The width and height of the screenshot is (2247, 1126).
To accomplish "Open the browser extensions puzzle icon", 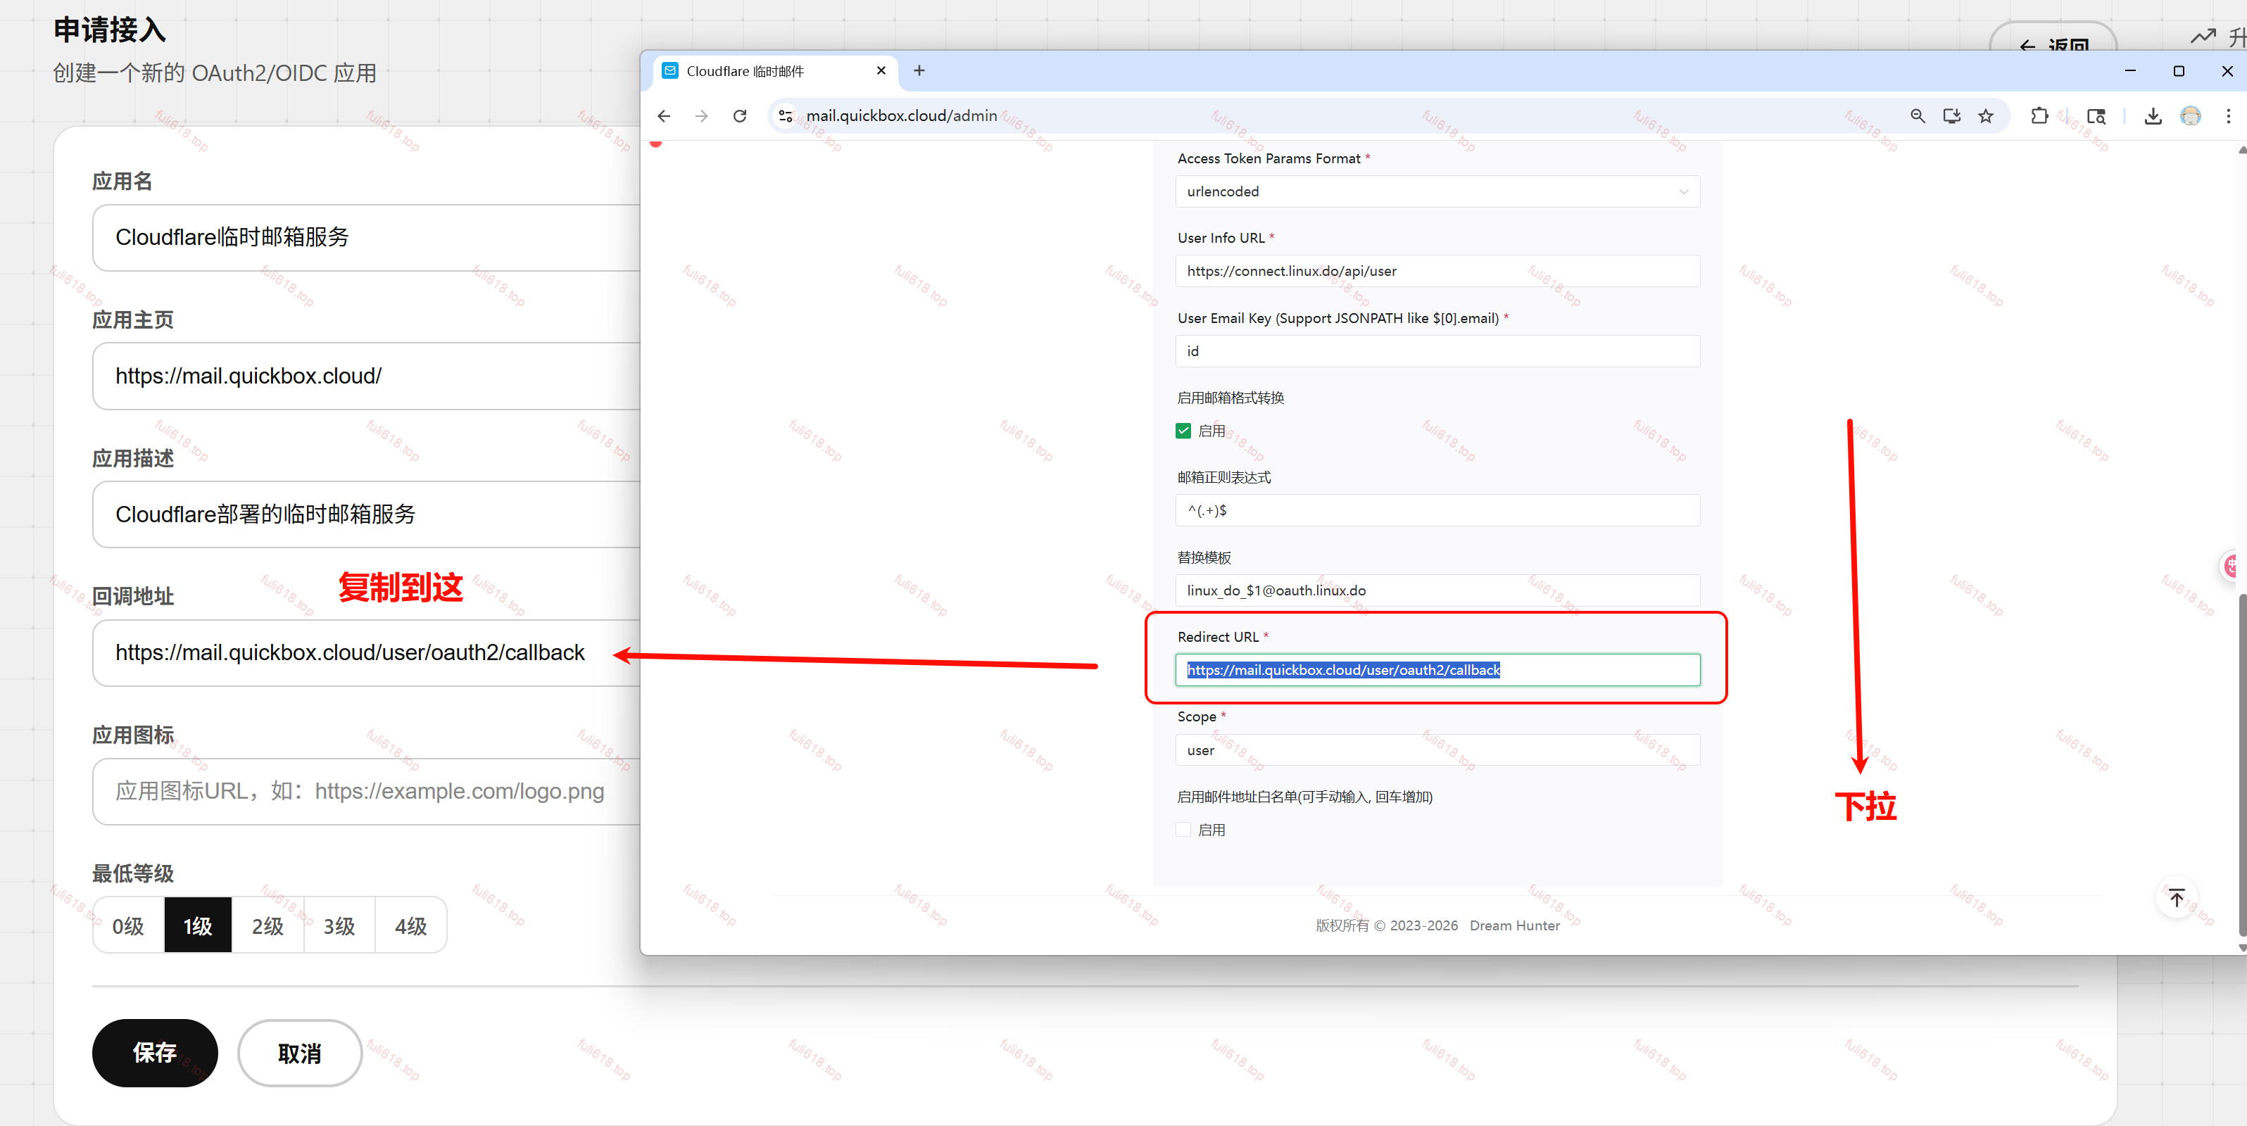I will pyautogui.click(x=2039, y=116).
